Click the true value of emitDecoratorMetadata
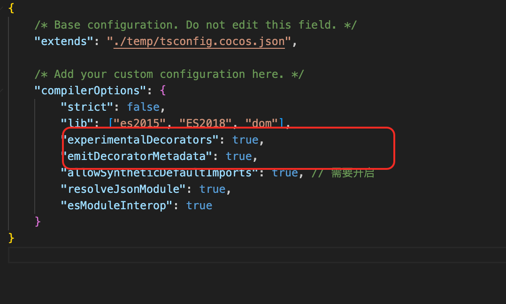 tap(238, 156)
